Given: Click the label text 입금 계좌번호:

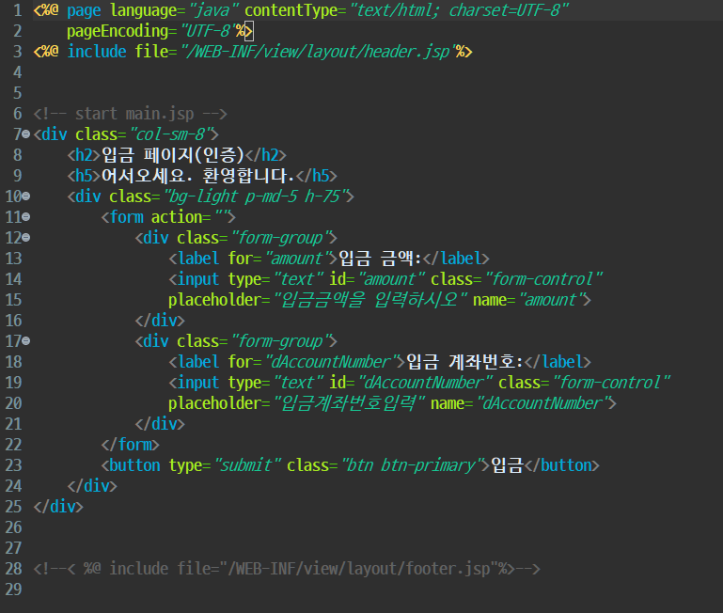Looking at the screenshot, I should (x=464, y=362).
